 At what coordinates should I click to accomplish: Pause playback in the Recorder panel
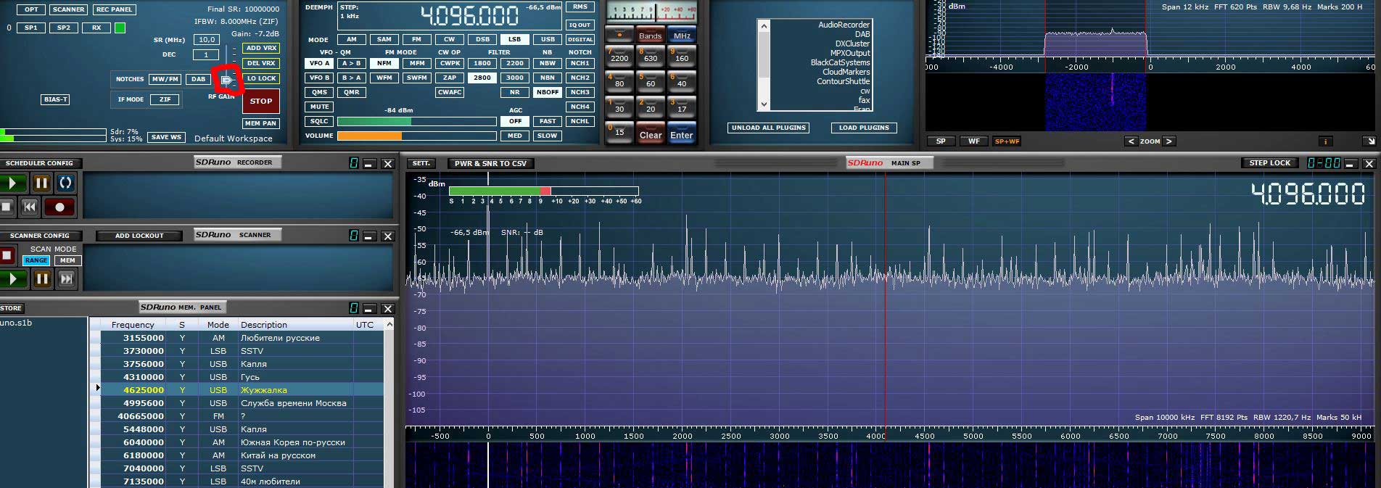point(41,183)
